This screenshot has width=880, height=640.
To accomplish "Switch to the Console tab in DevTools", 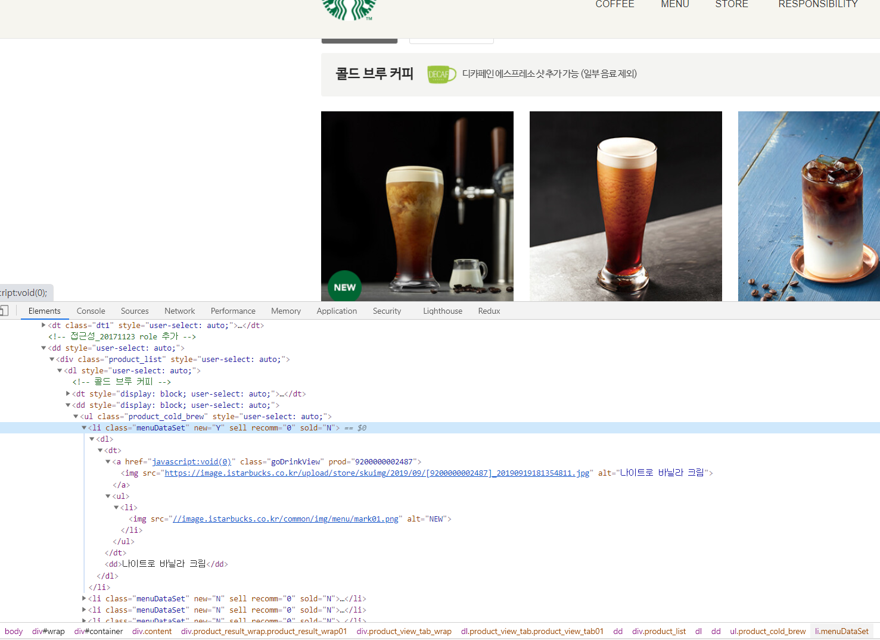I will (91, 311).
